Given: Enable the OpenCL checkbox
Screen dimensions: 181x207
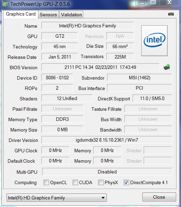Looking at the screenshot, I should pos(46,182).
